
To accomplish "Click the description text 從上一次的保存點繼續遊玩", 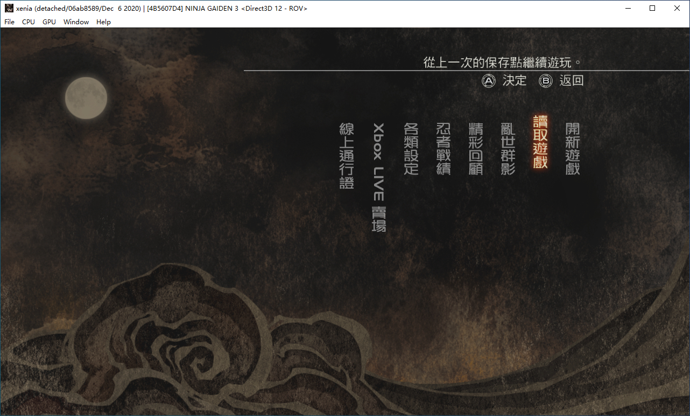I will click(503, 62).
